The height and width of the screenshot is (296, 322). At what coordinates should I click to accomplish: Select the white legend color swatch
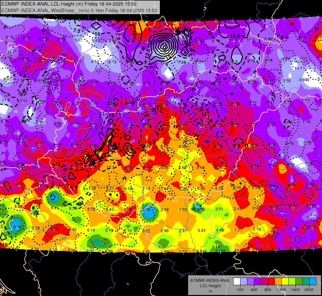coord(236,282)
